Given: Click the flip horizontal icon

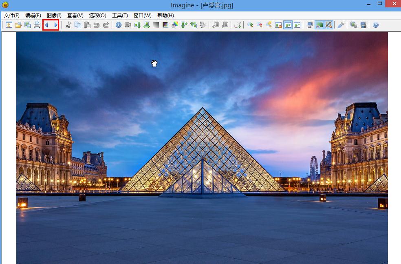Looking at the screenshot, I should point(147,25).
